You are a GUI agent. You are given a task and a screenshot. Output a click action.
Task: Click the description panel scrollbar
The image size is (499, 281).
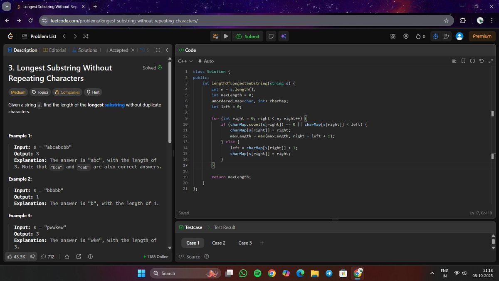tap(169, 102)
